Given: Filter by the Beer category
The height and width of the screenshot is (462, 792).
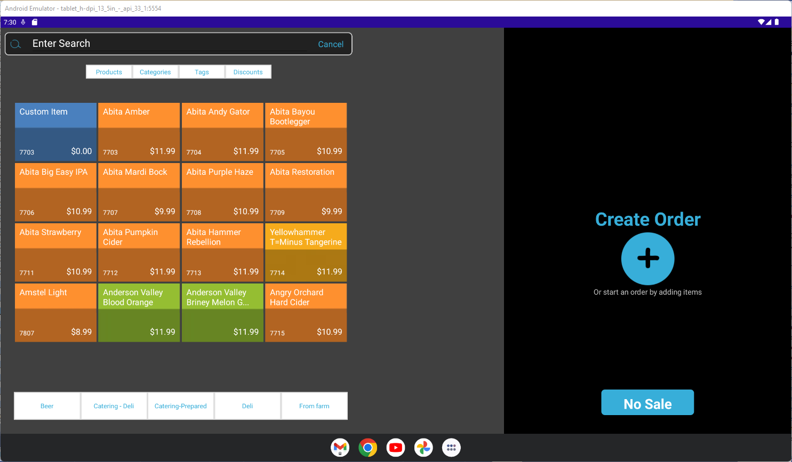Looking at the screenshot, I should pyautogui.click(x=47, y=406).
